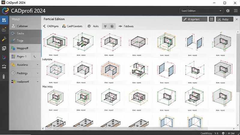240x135 pixels.
Task: Click the round dial icon beside Pedtings
Action: click(x=13, y=73)
